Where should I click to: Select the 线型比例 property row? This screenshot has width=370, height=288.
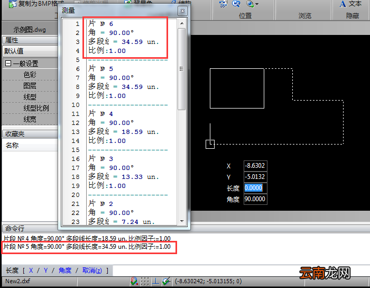[x=30, y=108]
